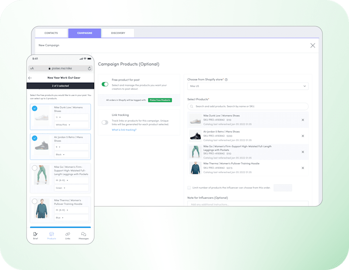Open Air Jordan size 9 dropdown
Viewport: 349px width, 270px height.
click(72, 147)
